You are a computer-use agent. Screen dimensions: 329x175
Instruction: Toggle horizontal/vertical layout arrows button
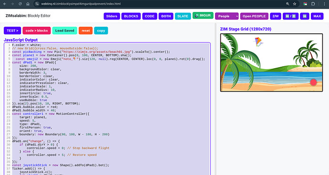pos(290,16)
